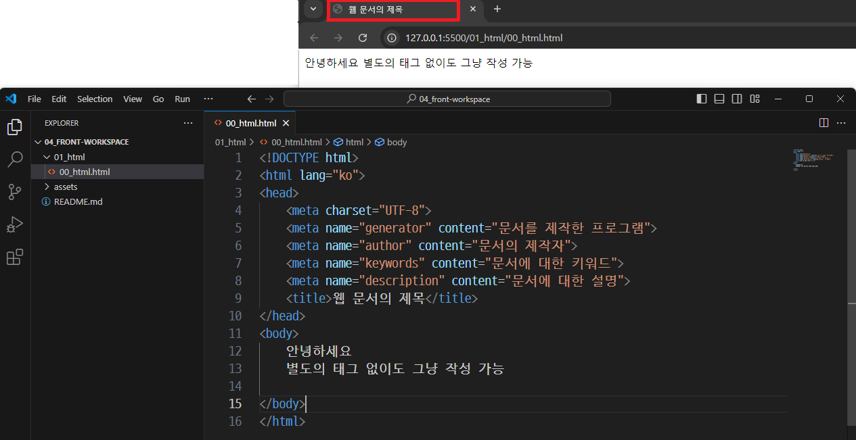Viewport: 856px width, 440px height.
Task: Open the Selection menu
Action: coord(95,99)
